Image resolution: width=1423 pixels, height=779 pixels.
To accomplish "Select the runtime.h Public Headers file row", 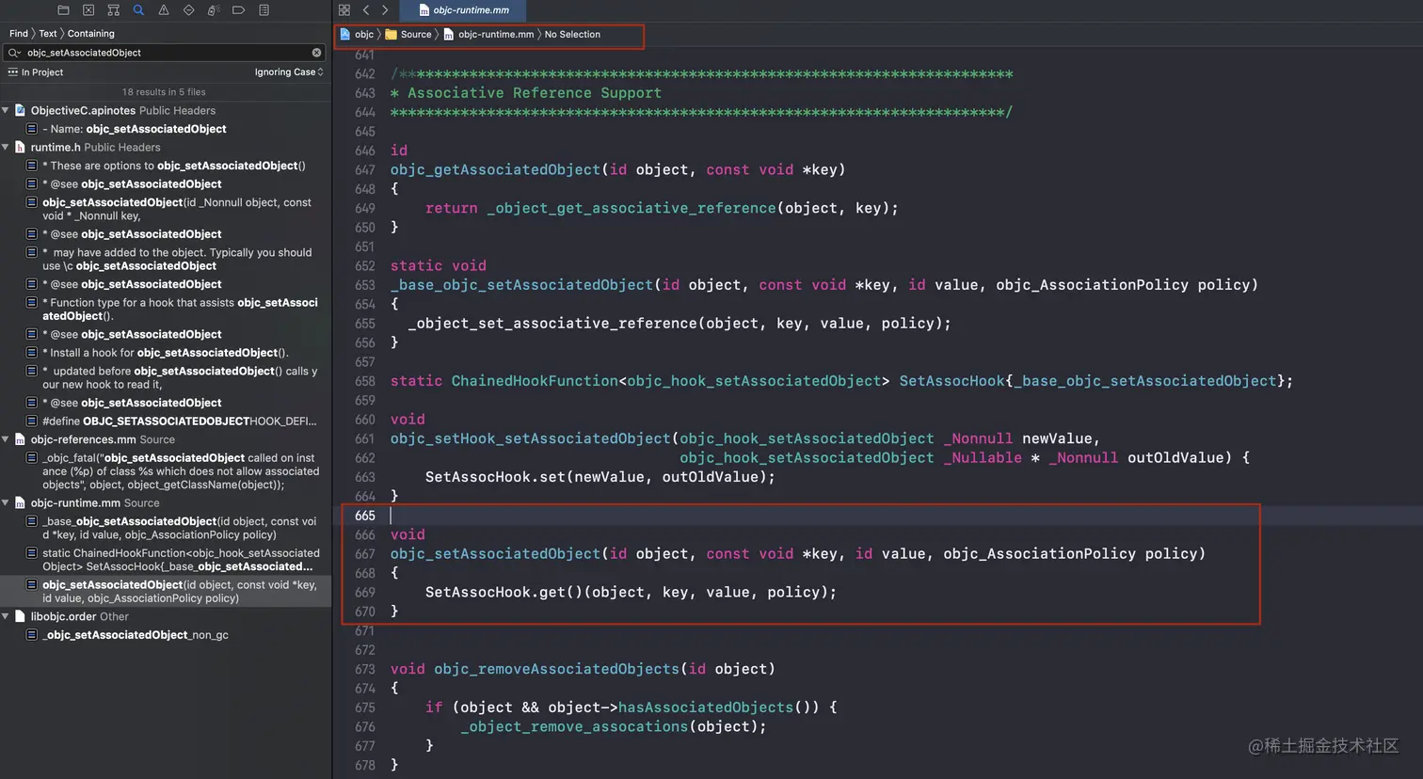I will click(x=166, y=147).
